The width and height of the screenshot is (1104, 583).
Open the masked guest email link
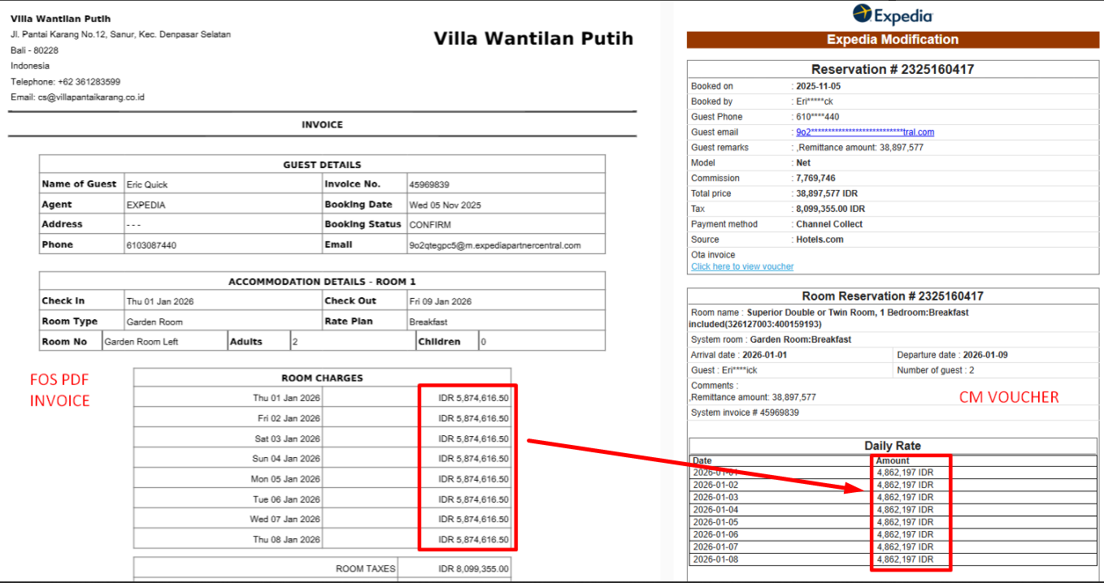pos(865,132)
